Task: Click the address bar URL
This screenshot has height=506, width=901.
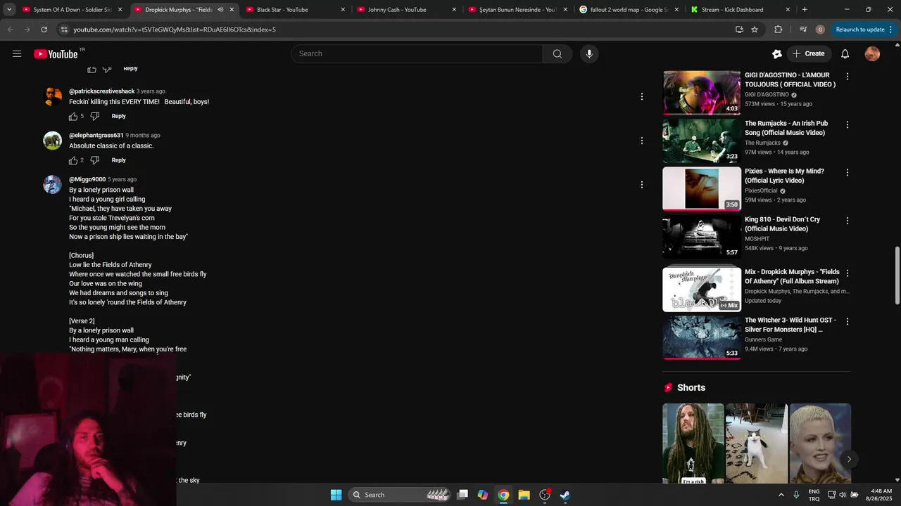Action: pos(175,30)
